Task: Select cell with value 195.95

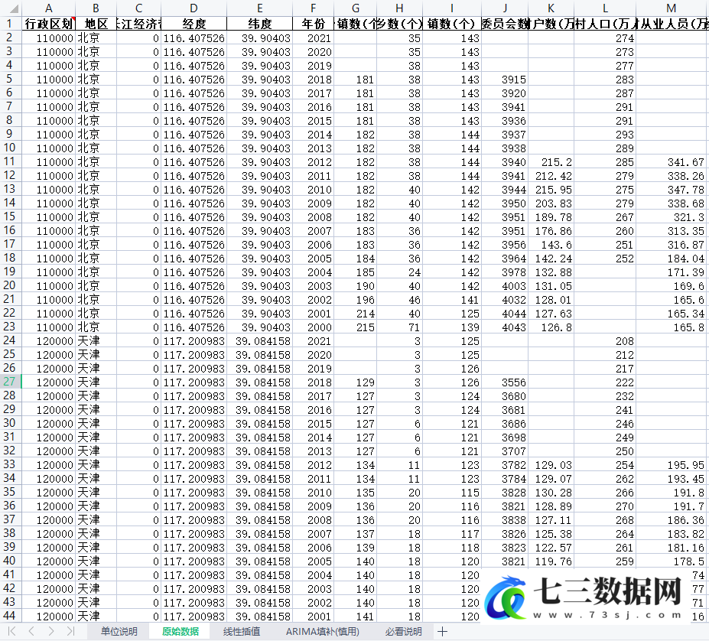Action: (x=672, y=465)
